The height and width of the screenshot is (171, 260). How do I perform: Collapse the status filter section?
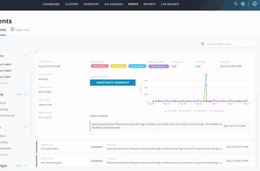(25, 127)
